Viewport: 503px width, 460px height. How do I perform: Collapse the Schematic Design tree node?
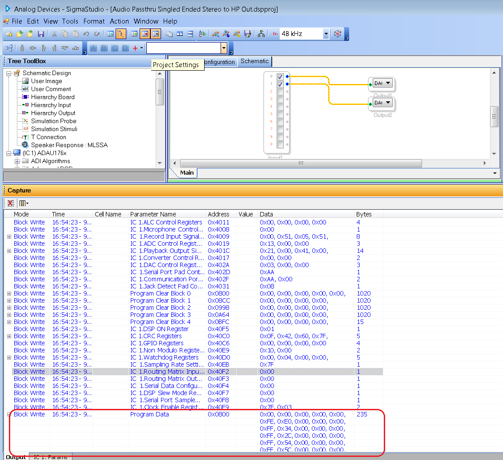pyautogui.click(x=8, y=73)
